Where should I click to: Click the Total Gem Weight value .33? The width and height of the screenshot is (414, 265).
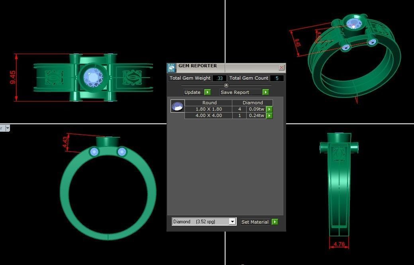tap(220, 78)
